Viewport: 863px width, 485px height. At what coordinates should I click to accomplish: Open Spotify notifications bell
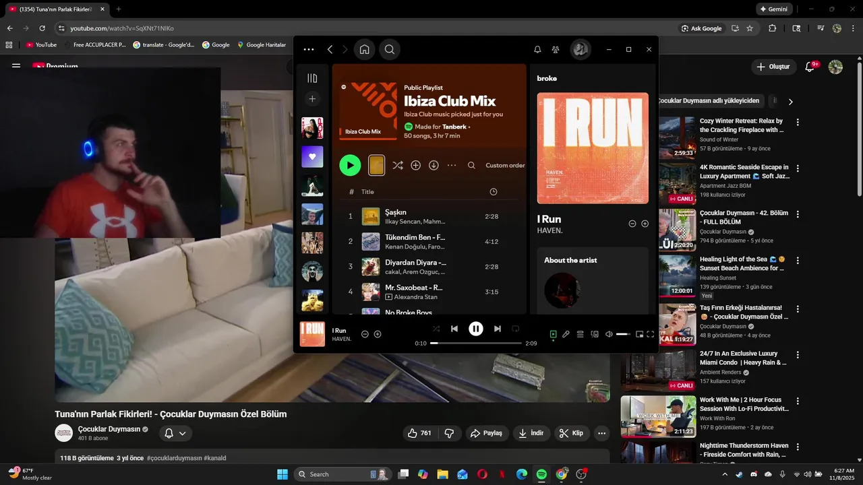point(537,49)
